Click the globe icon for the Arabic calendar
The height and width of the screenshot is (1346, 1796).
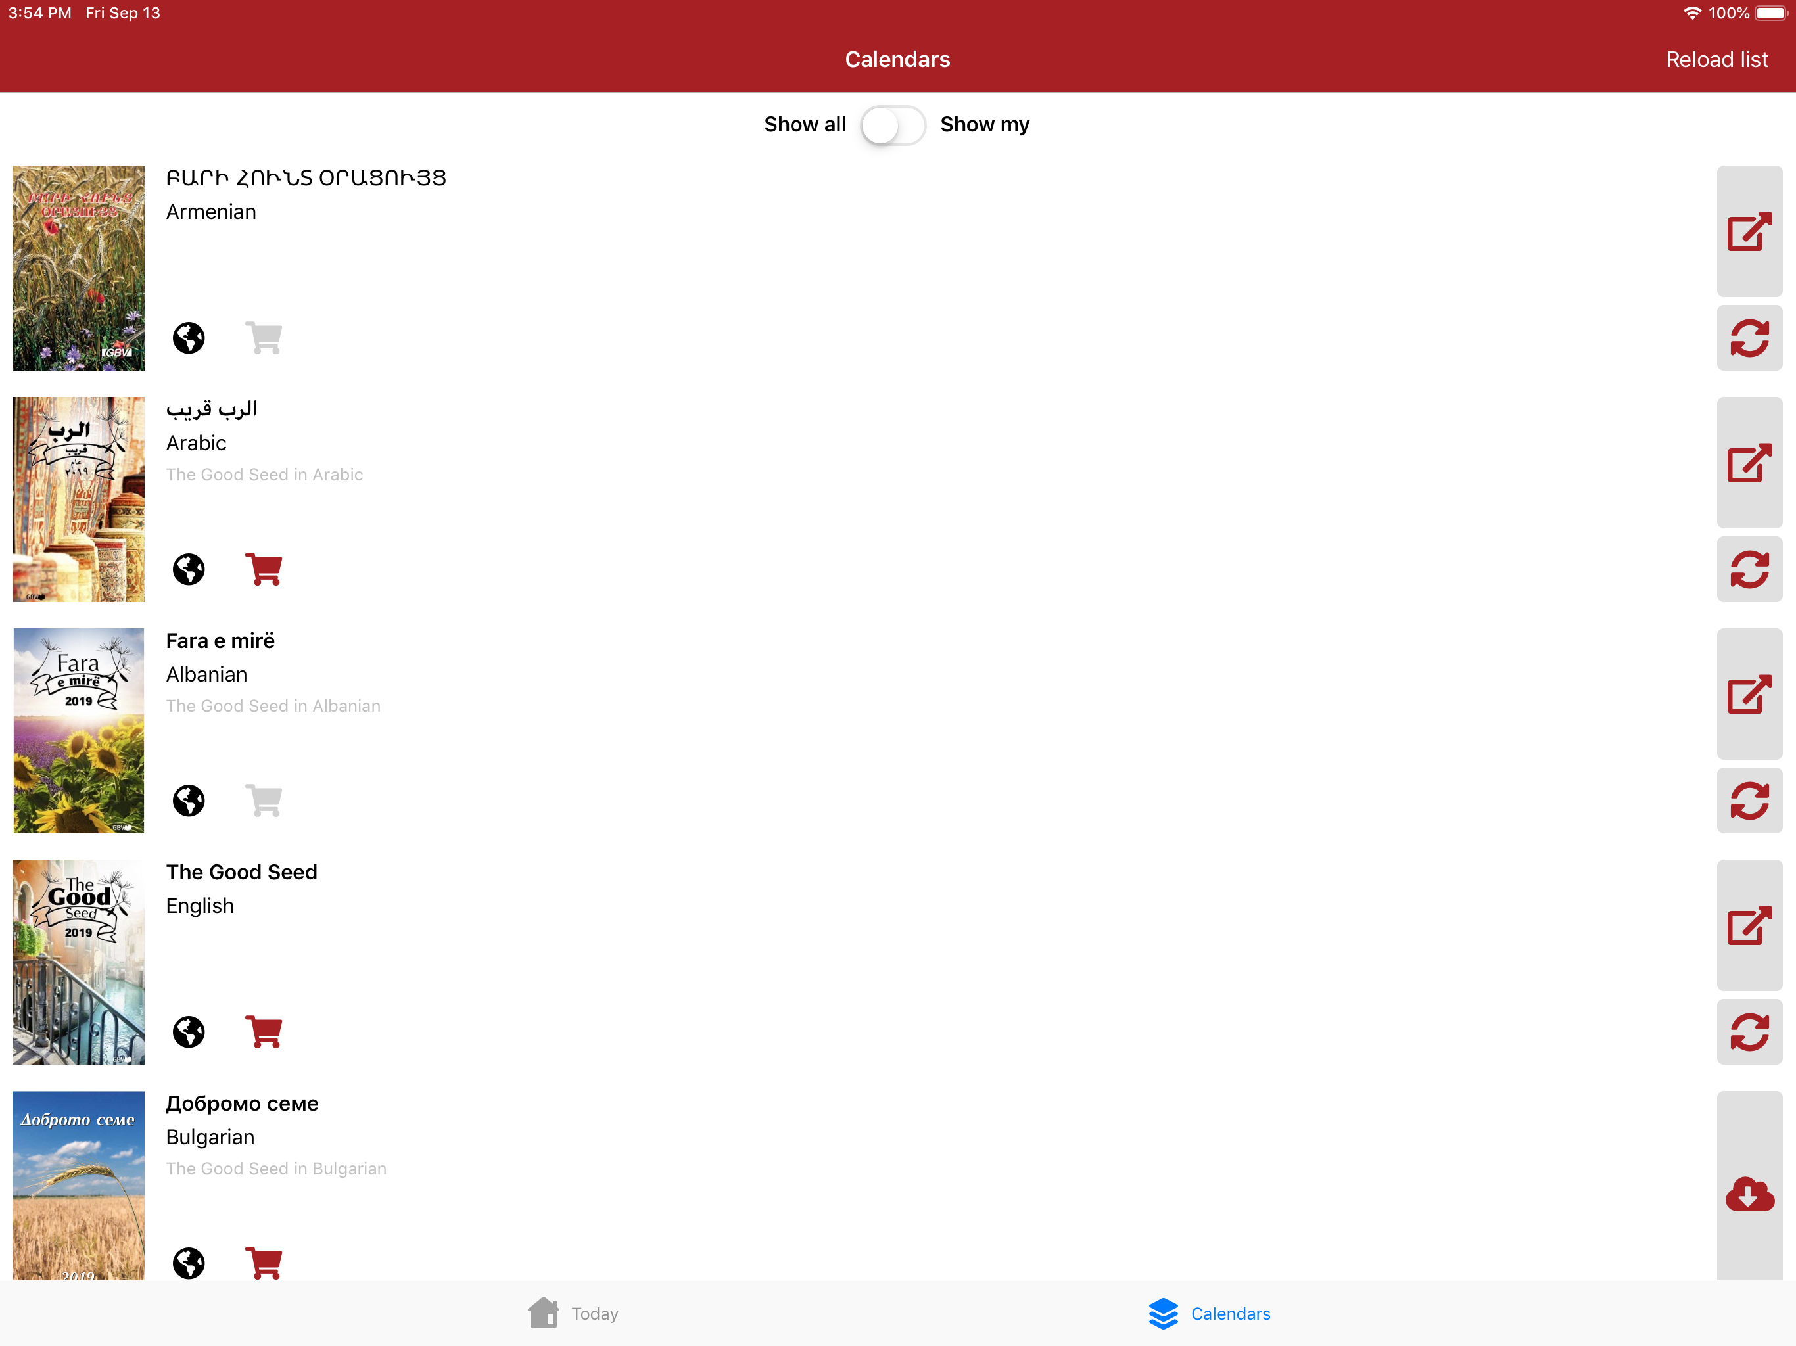point(189,569)
